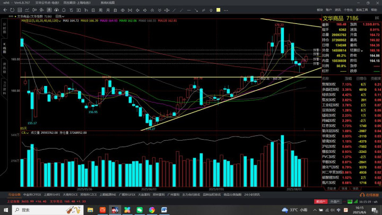Click the double chevron up icon
This screenshot has width=382, height=215.
click(x=152, y=10)
